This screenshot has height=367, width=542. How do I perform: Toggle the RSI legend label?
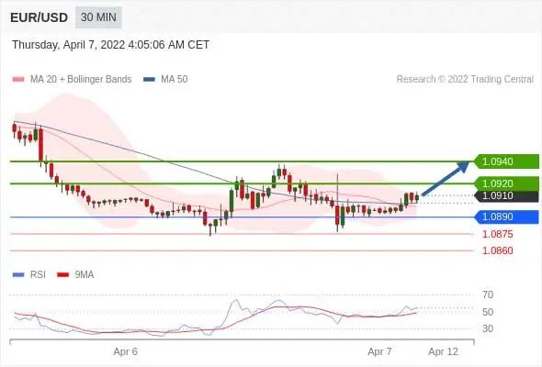pos(38,275)
